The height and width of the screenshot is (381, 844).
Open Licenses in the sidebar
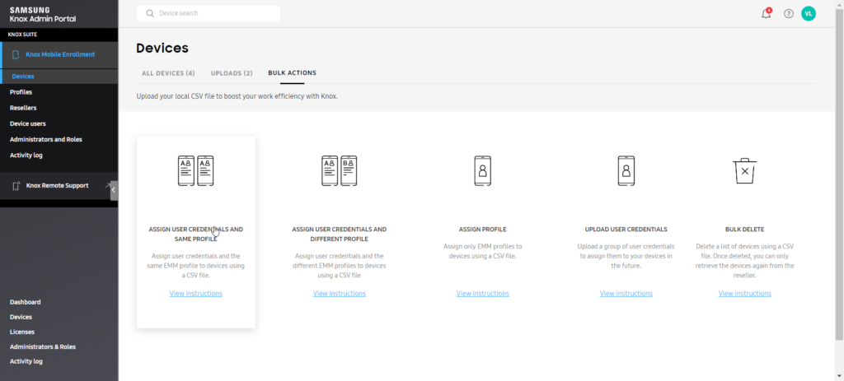pos(22,332)
